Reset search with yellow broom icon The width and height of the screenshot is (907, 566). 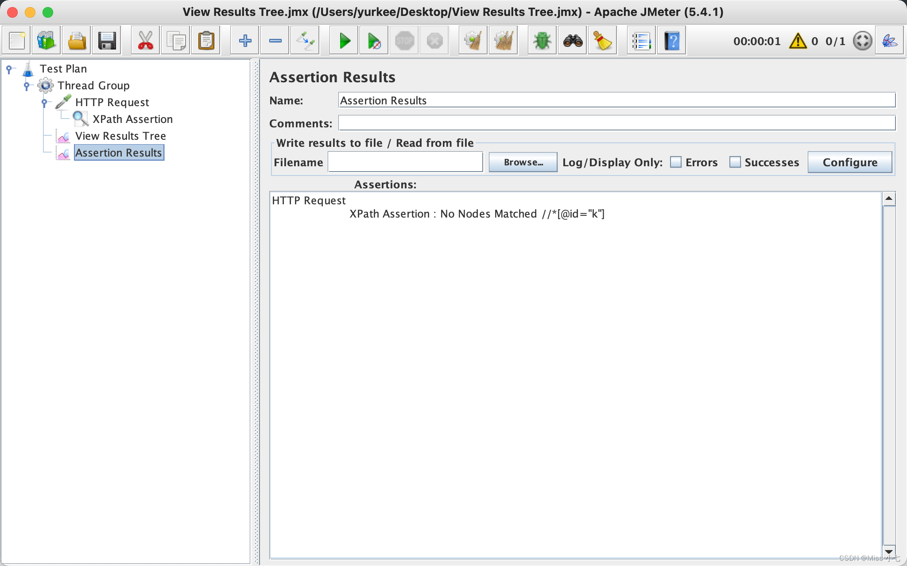pyautogui.click(x=603, y=41)
